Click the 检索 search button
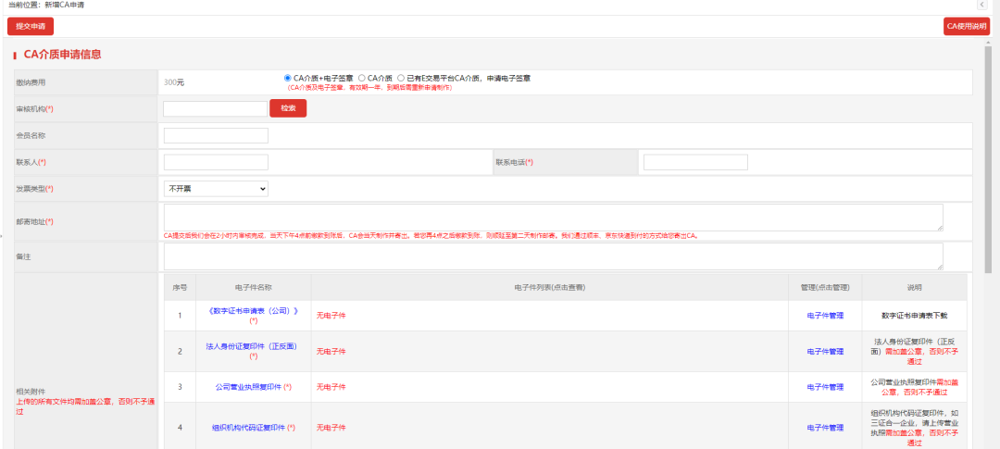 [288, 108]
